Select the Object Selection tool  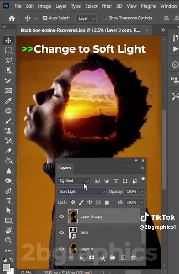coord(8,70)
